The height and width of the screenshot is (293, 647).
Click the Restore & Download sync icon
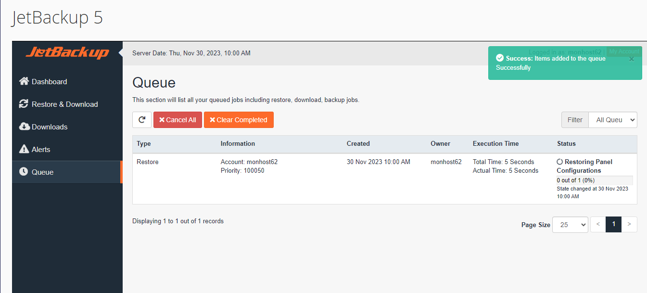[x=24, y=104]
